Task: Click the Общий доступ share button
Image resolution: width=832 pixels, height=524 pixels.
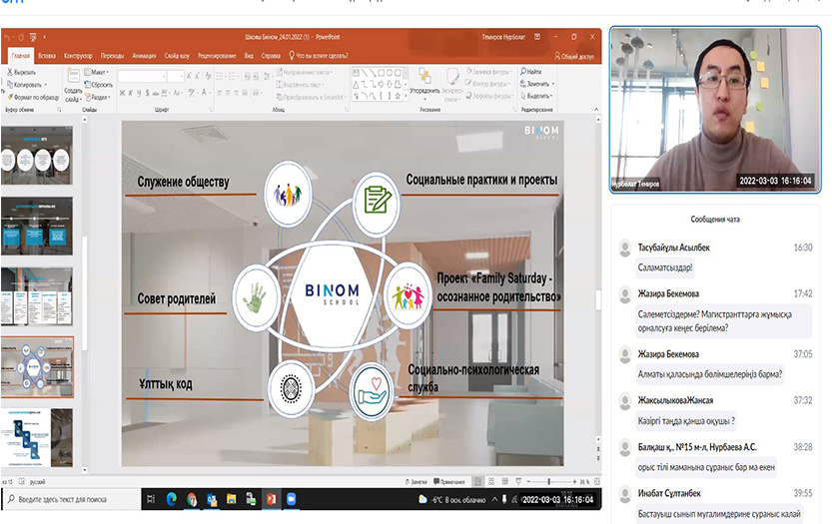Action: coord(575,57)
